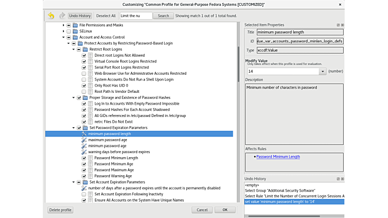Click the undo arrow icon
The height and width of the screenshot is (218, 388).
[x=51, y=16]
